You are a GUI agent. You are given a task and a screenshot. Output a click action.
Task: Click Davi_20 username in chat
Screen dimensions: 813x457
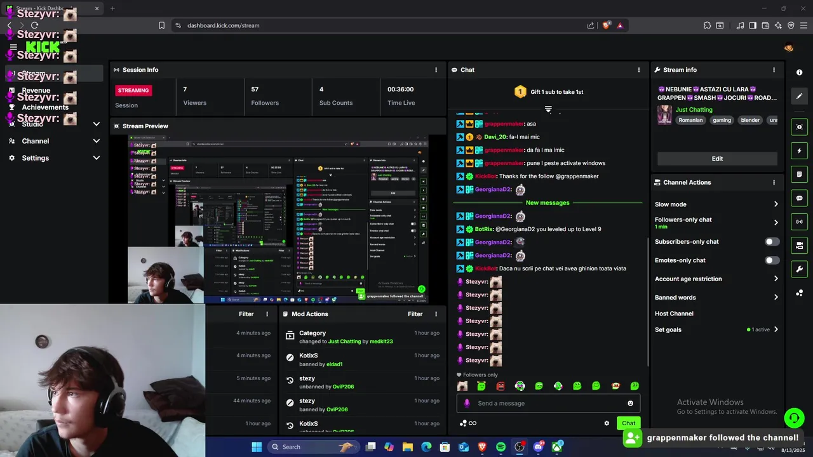[495, 137]
